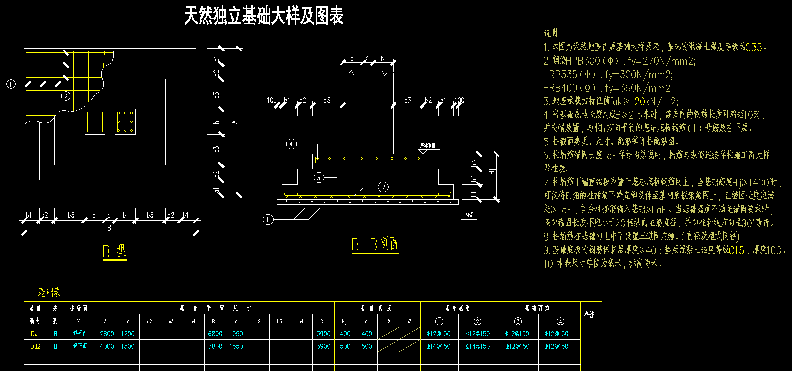Image resolution: width=792 pixels, height=371 pixels.
Task: Click circled callout 4 in B-B section
Action: (291, 144)
